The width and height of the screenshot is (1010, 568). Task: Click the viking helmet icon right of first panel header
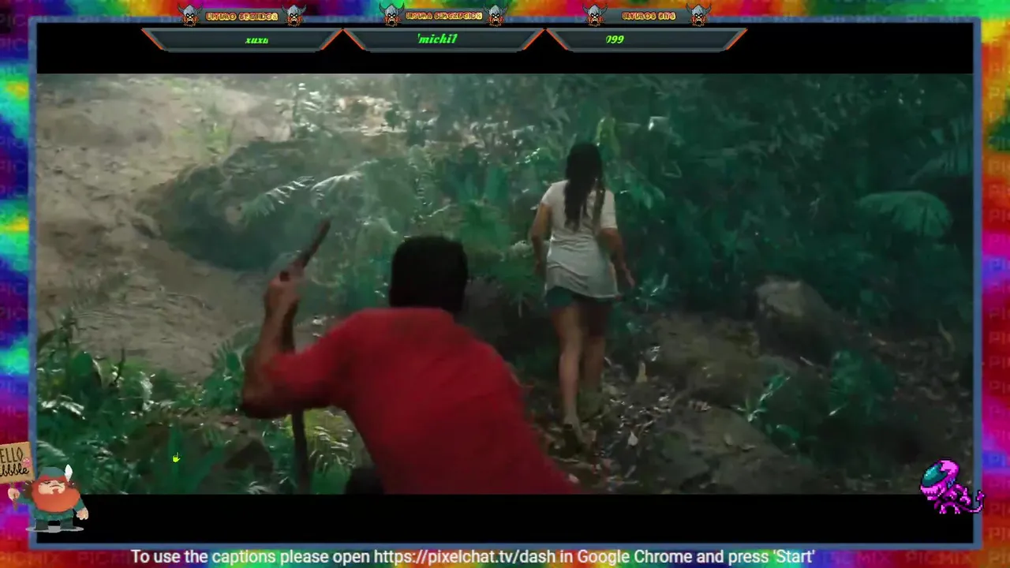point(294,15)
